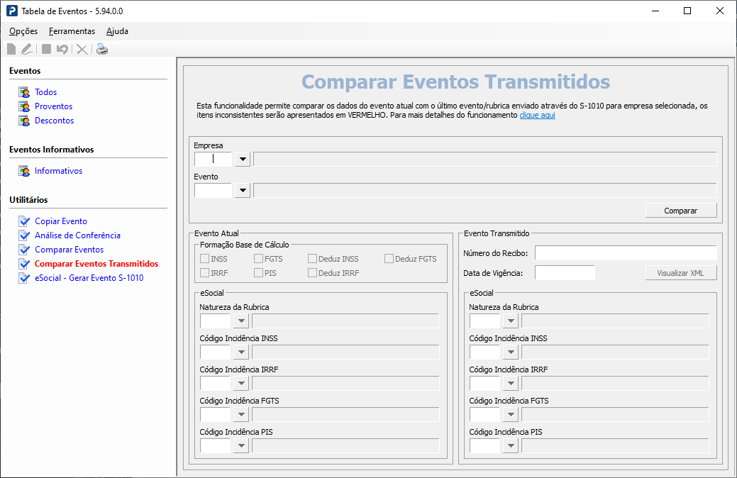Screen dimensions: 737x478
Task: Open eSocial - Gerar Evento S-1010 link
Action: point(89,278)
